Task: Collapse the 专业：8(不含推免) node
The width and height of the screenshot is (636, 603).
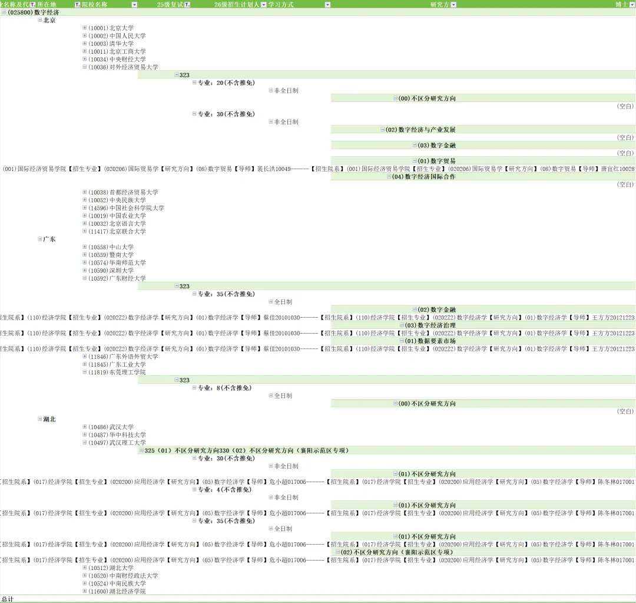Action: pyautogui.click(x=194, y=388)
